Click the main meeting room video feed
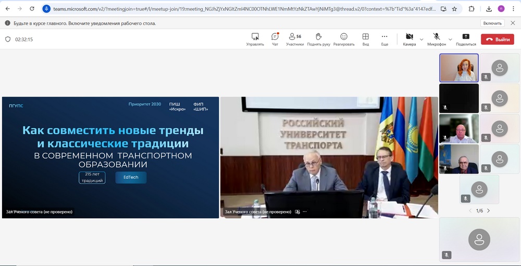 tap(329, 157)
